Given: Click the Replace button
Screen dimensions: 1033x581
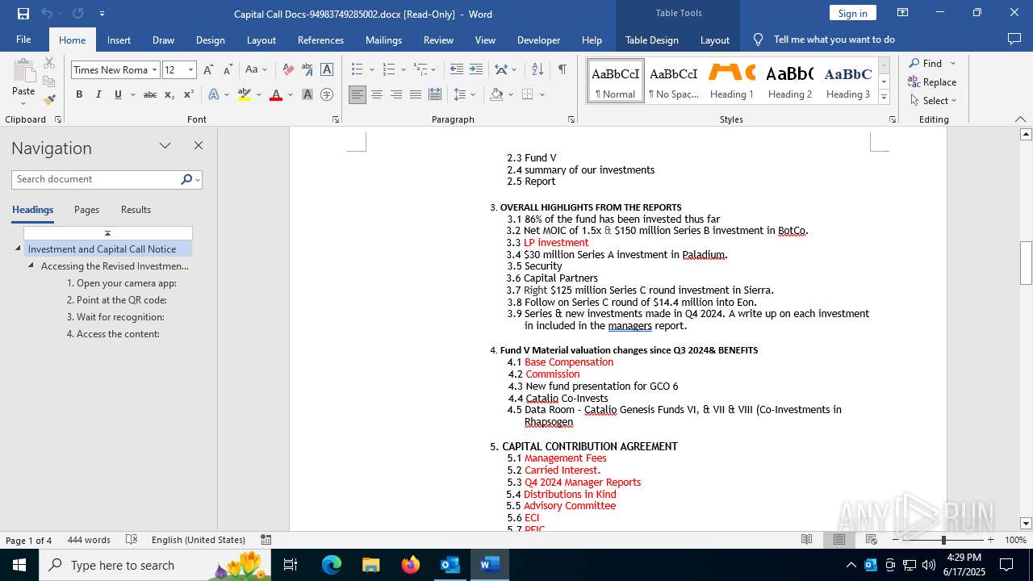Looking at the screenshot, I should click(932, 82).
